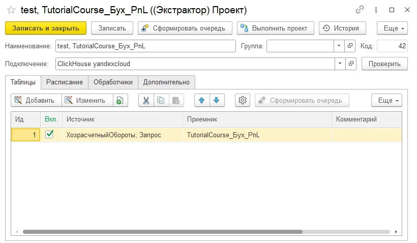
Task: Expand the Группа dropdown list
Action: click(x=339, y=46)
